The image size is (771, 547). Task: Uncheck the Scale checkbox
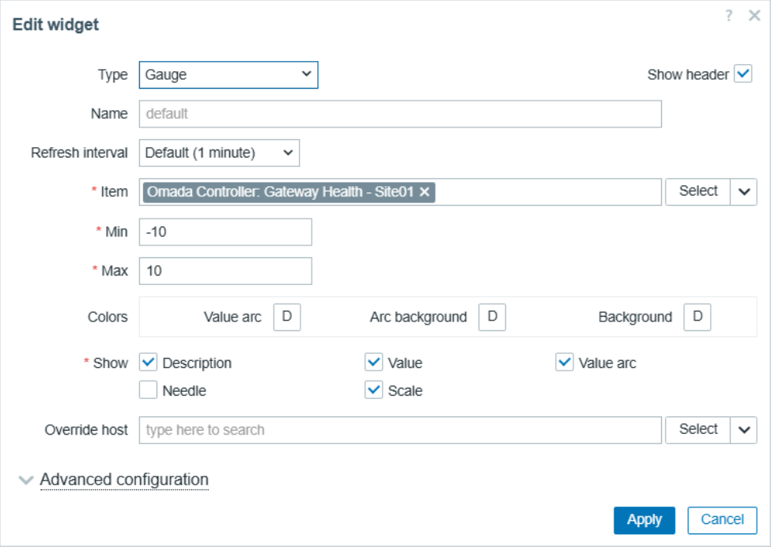(x=374, y=390)
